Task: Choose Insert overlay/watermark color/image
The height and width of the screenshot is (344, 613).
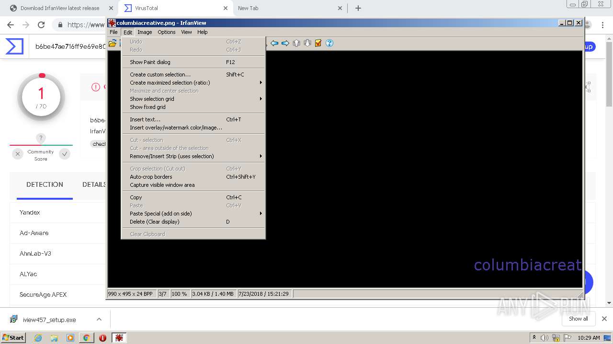Action: point(193,128)
